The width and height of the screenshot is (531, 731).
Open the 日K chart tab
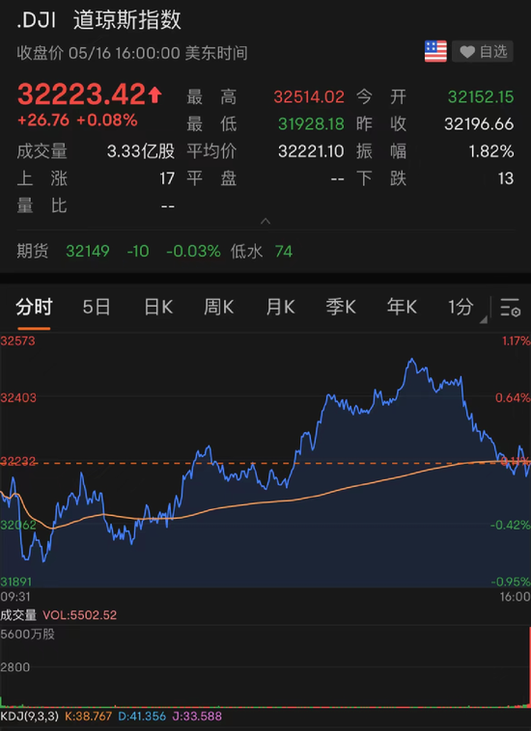[x=158, y=308]
